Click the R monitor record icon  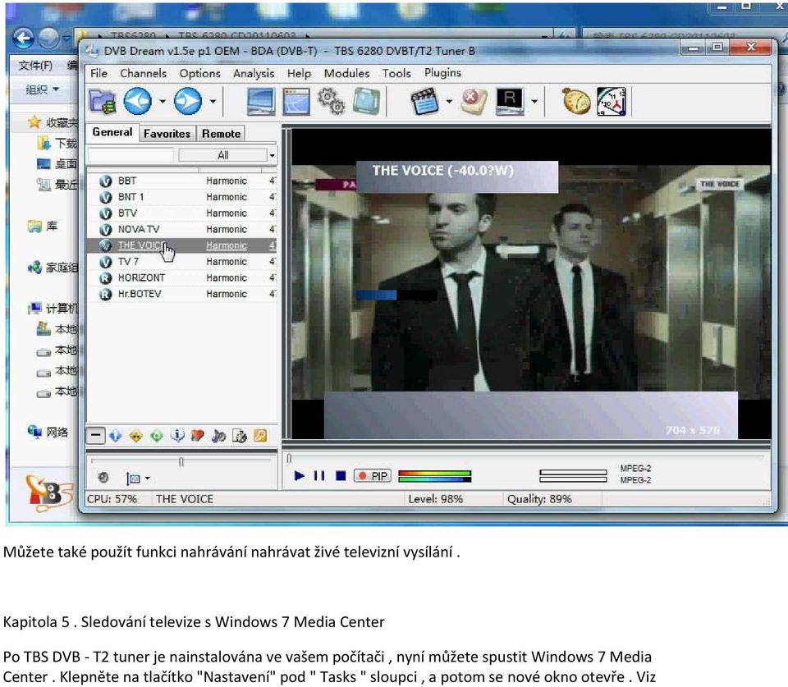click(x=510, y=101)
